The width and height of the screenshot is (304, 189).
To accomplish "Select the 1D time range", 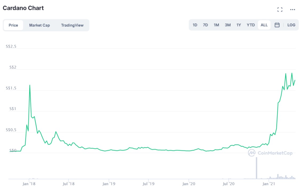I will pos(195,25).
